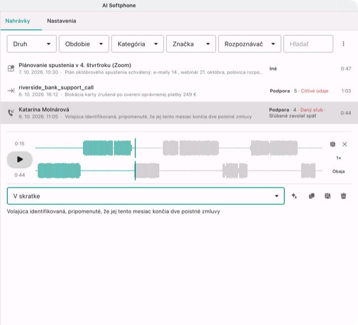Click the summary text Volajúca identifikovaná
The height and width of the screenshot is (325, 358).
coord(114,211)
